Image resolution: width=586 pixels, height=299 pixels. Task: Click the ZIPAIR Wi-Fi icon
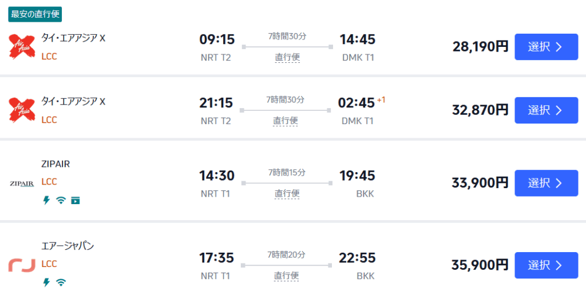(61, 200)
